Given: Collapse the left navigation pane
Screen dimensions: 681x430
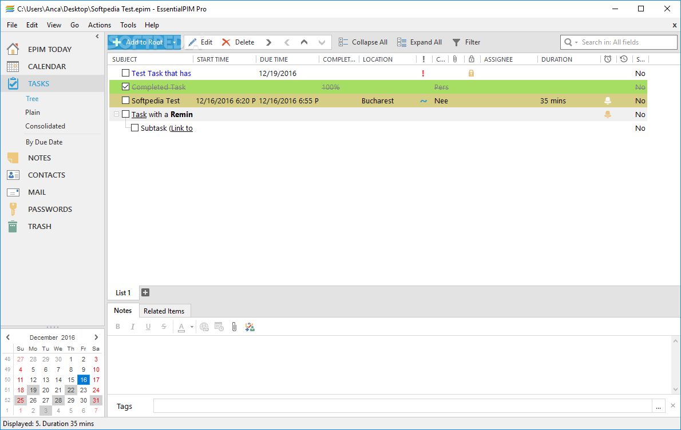Looking at the screenshot, I should click(x=97, y=37).
